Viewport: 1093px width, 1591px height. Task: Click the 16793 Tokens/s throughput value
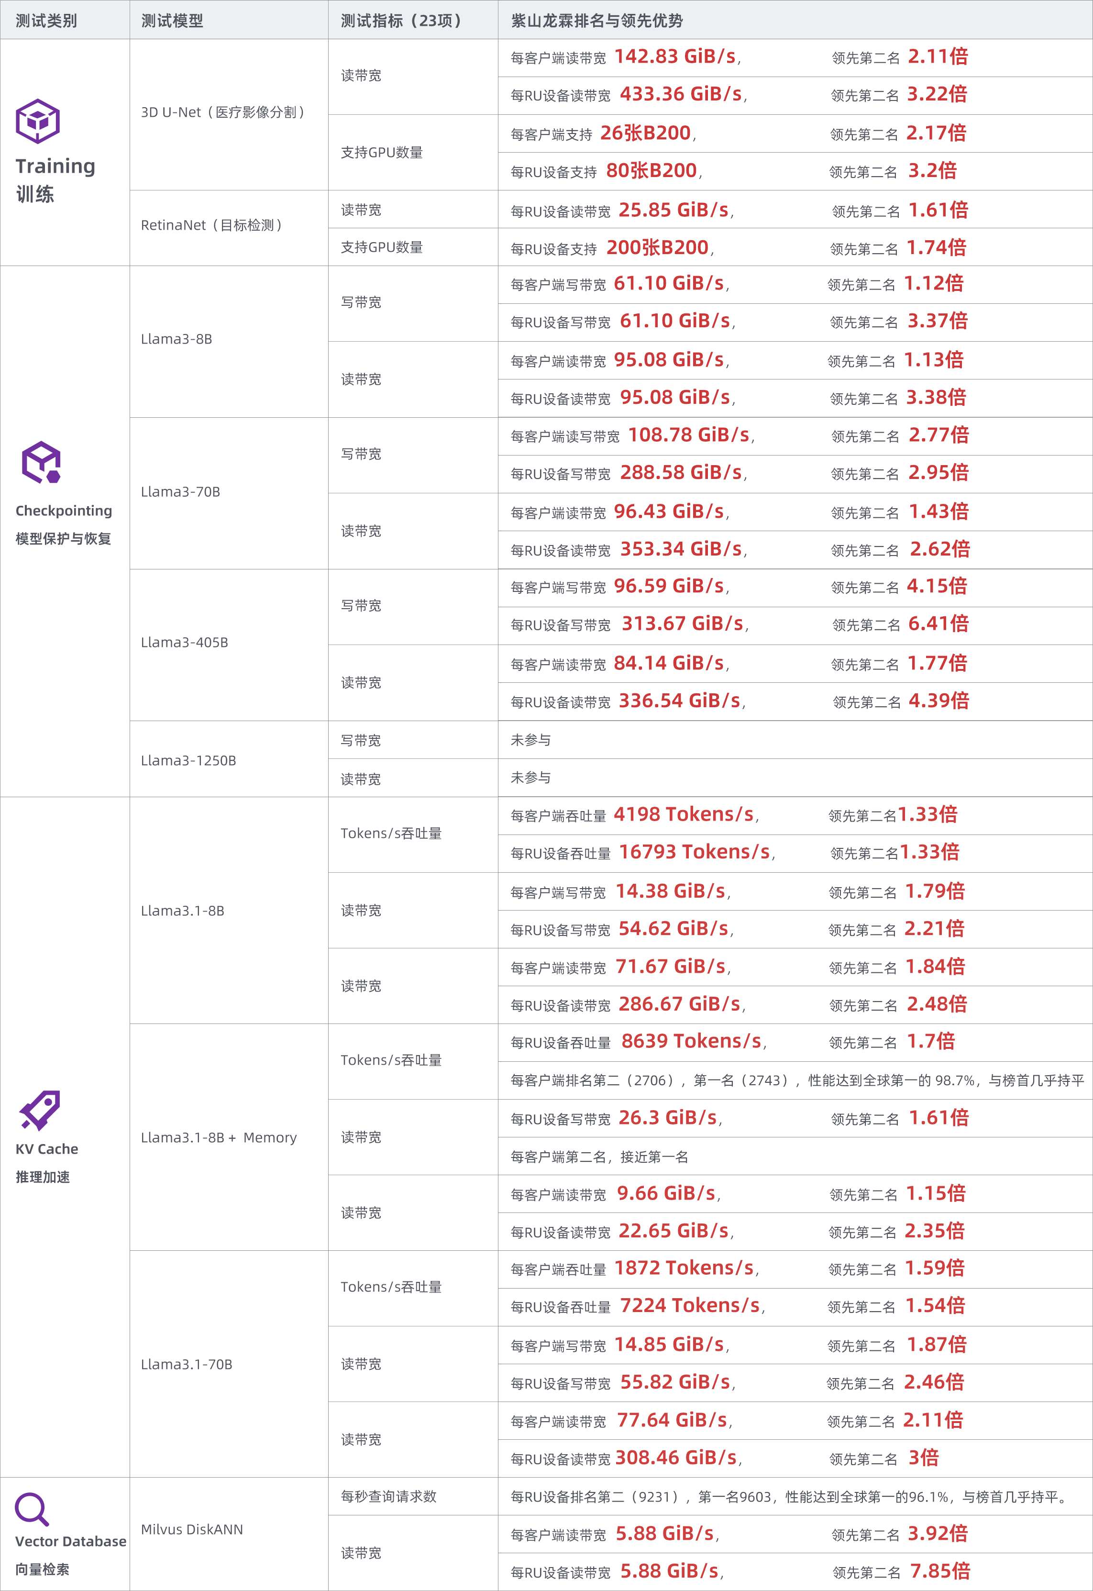coord(695,851)
